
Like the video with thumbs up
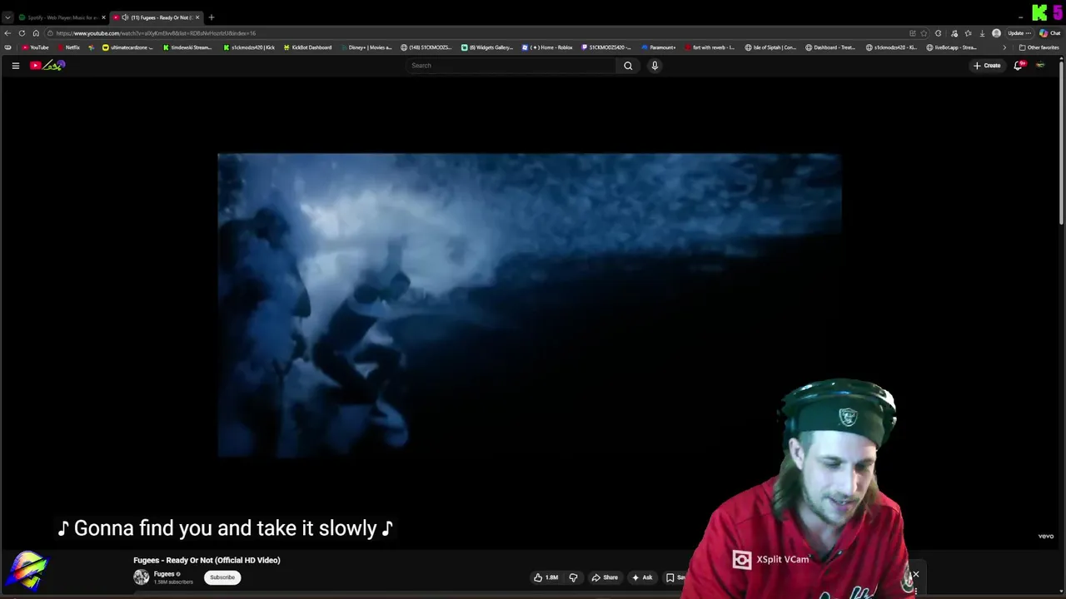pyautogui.click(x=545, y=577)
